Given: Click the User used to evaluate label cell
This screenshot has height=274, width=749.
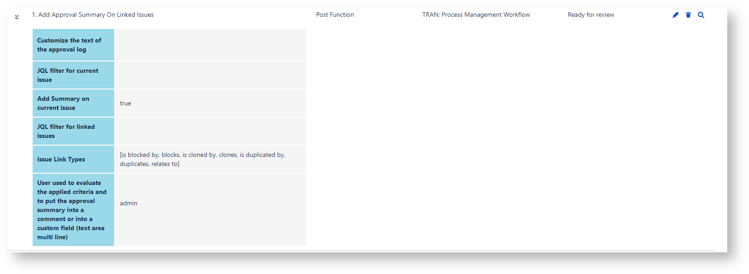Looking at the screenshot, I should pos(72,210).
